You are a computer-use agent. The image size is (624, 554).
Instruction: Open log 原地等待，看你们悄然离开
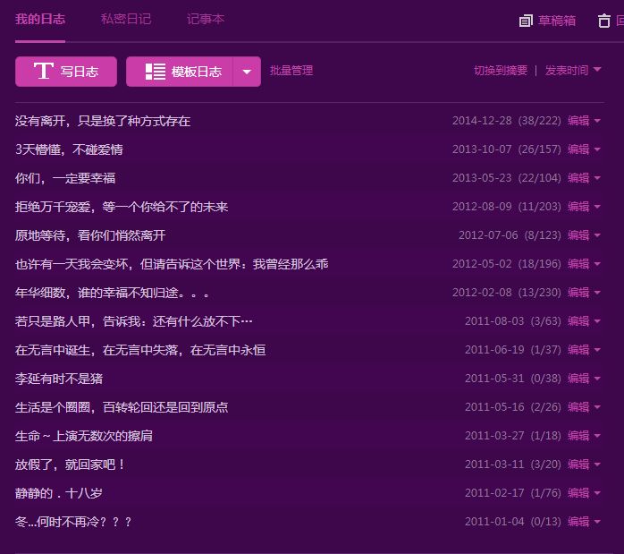pos(90,235)
